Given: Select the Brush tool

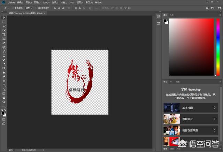Looking at the screenshot, I should [x=4, y=51].
